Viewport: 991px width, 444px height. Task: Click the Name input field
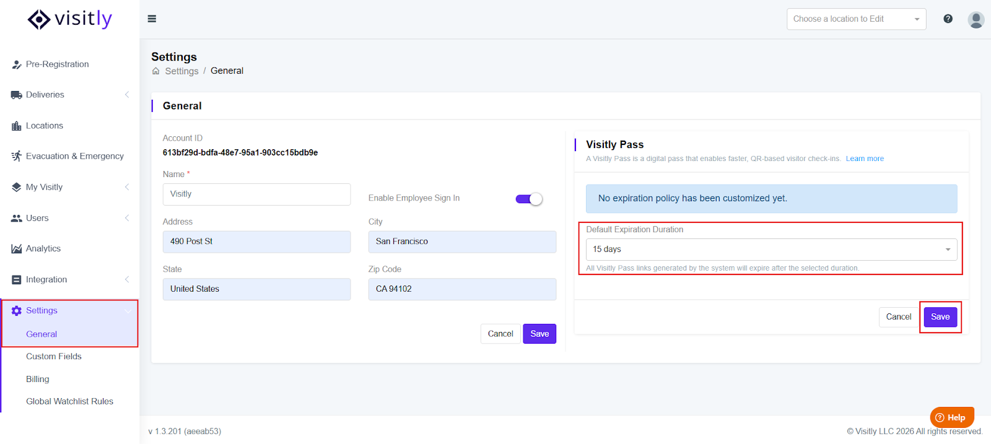click(x=256, y=194)
